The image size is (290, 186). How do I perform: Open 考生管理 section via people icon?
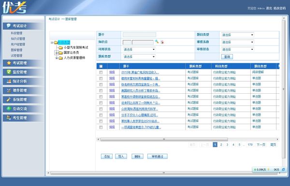click(9, 117)
